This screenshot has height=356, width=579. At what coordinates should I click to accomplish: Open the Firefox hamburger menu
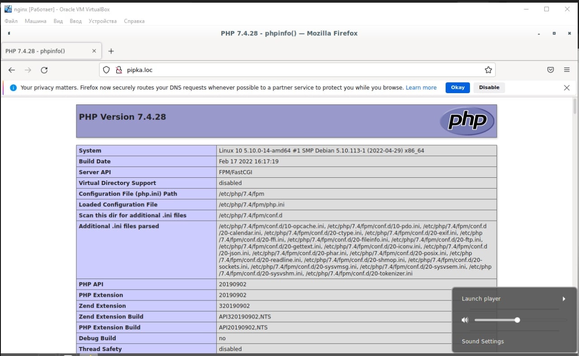tap(567, 70)
